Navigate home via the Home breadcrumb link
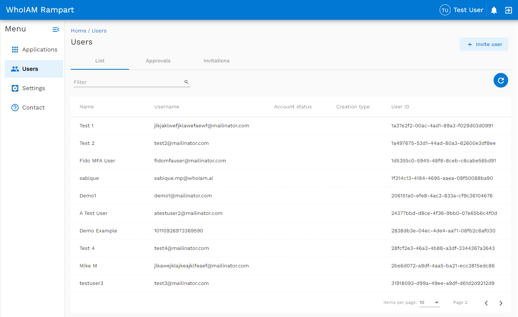 (78, 30)
